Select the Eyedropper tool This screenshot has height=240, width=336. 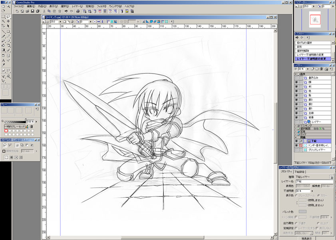coord(3,65)
